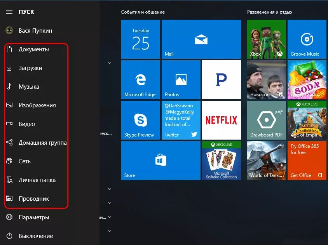Launch the Xbox app
Viewport: 328px width, 245px height.
tap(266, 39)
